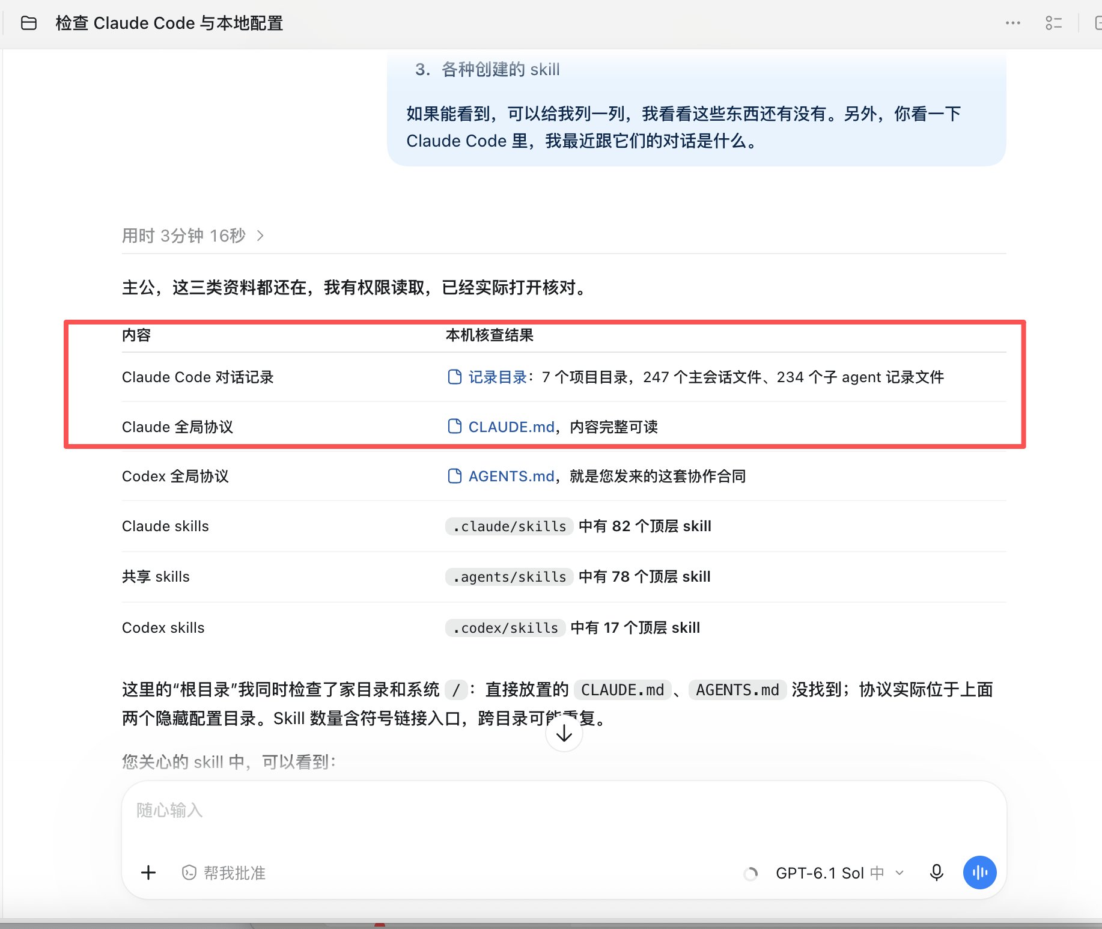Click the inline CLAUDE.md code chip in paragraph
The height and width of the screenshot is (929, 1102).
coord(623,690)
